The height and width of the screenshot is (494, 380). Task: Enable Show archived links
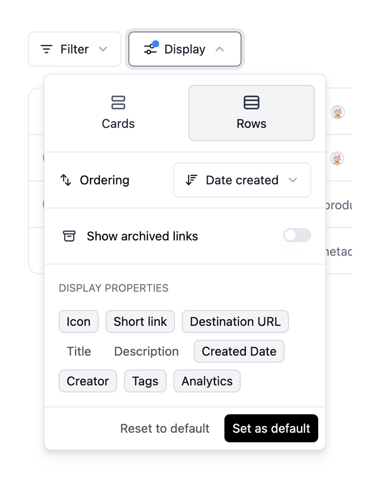pos(297,236)
